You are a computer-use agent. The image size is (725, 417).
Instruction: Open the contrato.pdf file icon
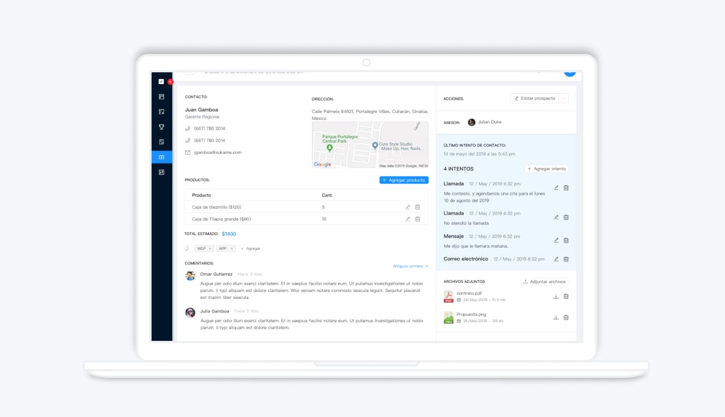click(x=448, y=297)
